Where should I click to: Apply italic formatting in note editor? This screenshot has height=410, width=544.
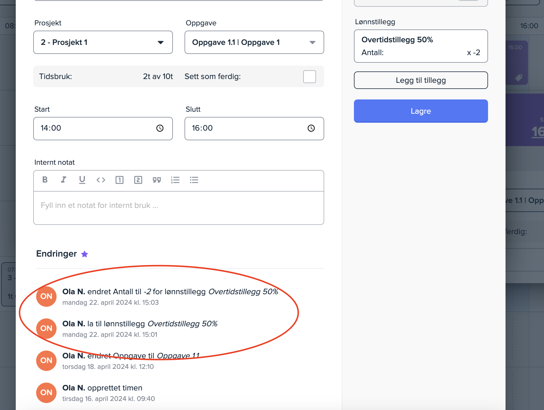click(x=63, y=180)
